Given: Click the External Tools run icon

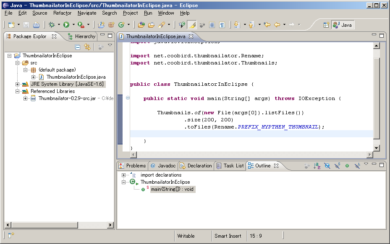Looking at the screenshot, I should pos(81,25).
